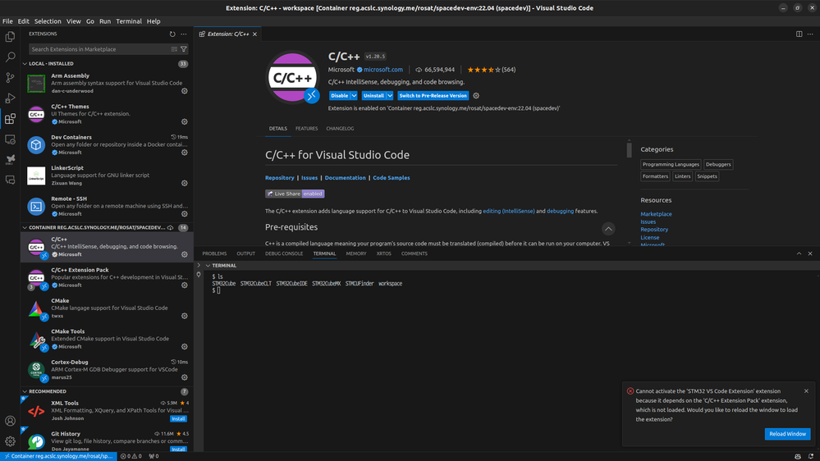Jump to top with readme arrow button
820x461 pixels.
(x=608, y=229)
